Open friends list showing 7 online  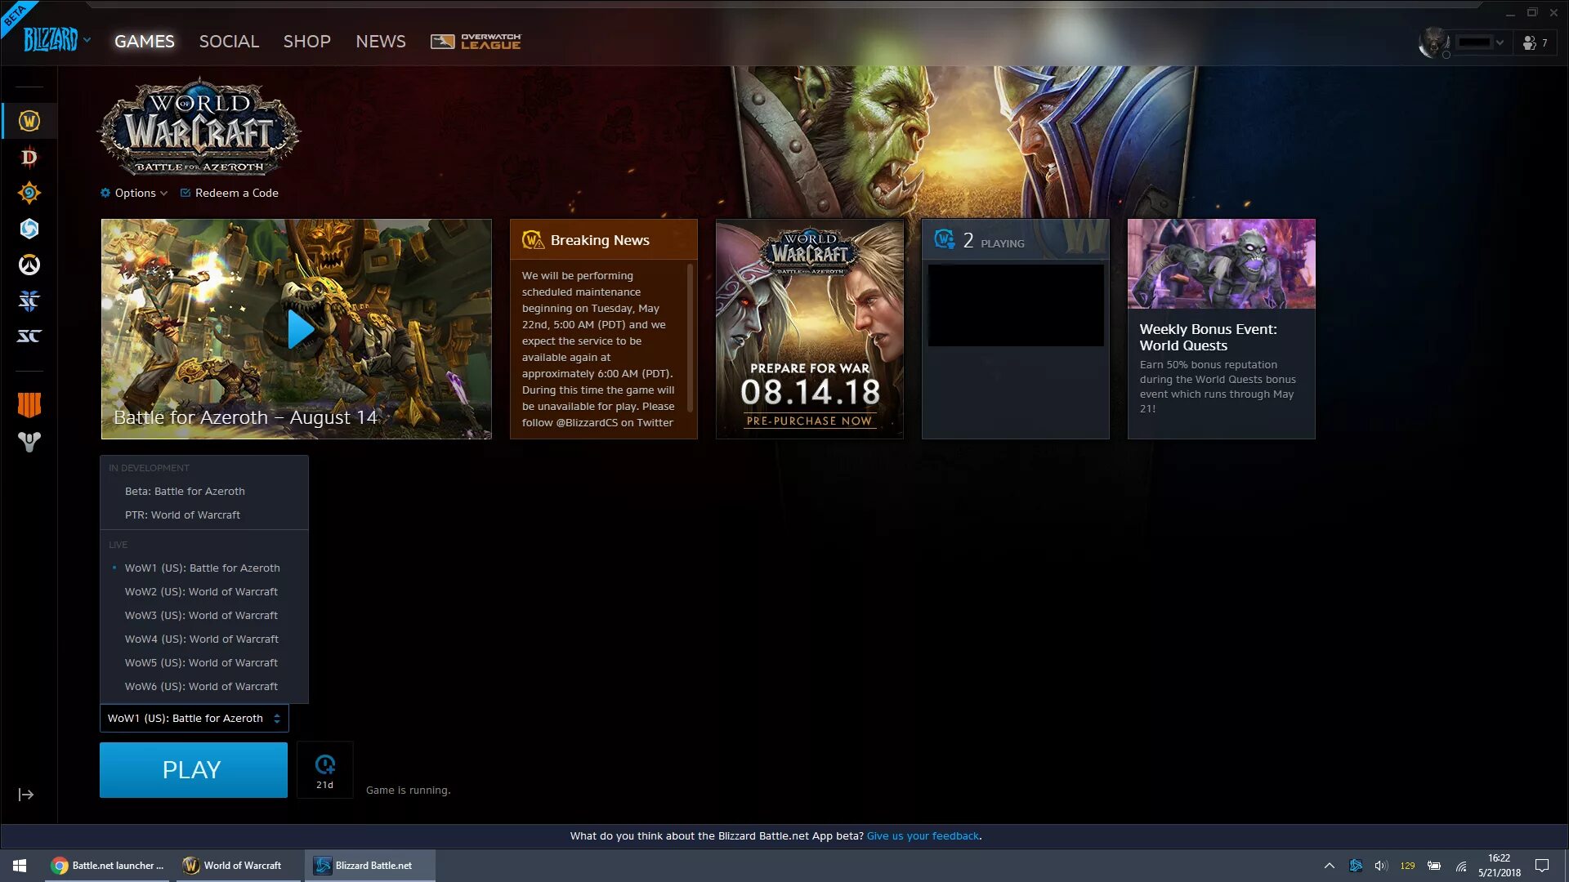coord(1535,42)
